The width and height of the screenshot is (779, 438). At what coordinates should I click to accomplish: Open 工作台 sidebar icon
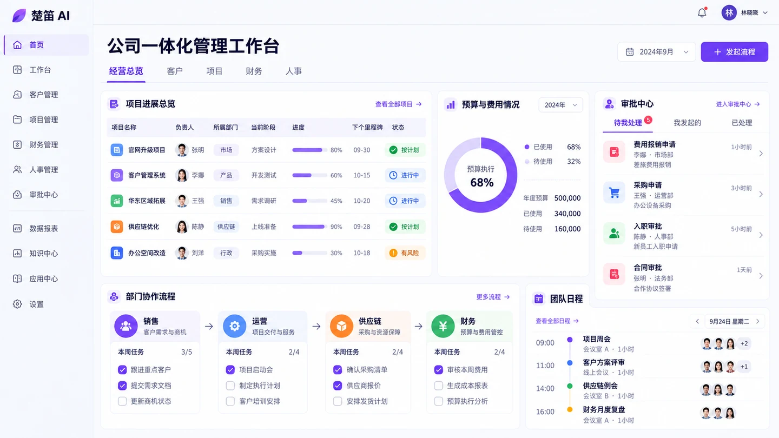(17, 70)
